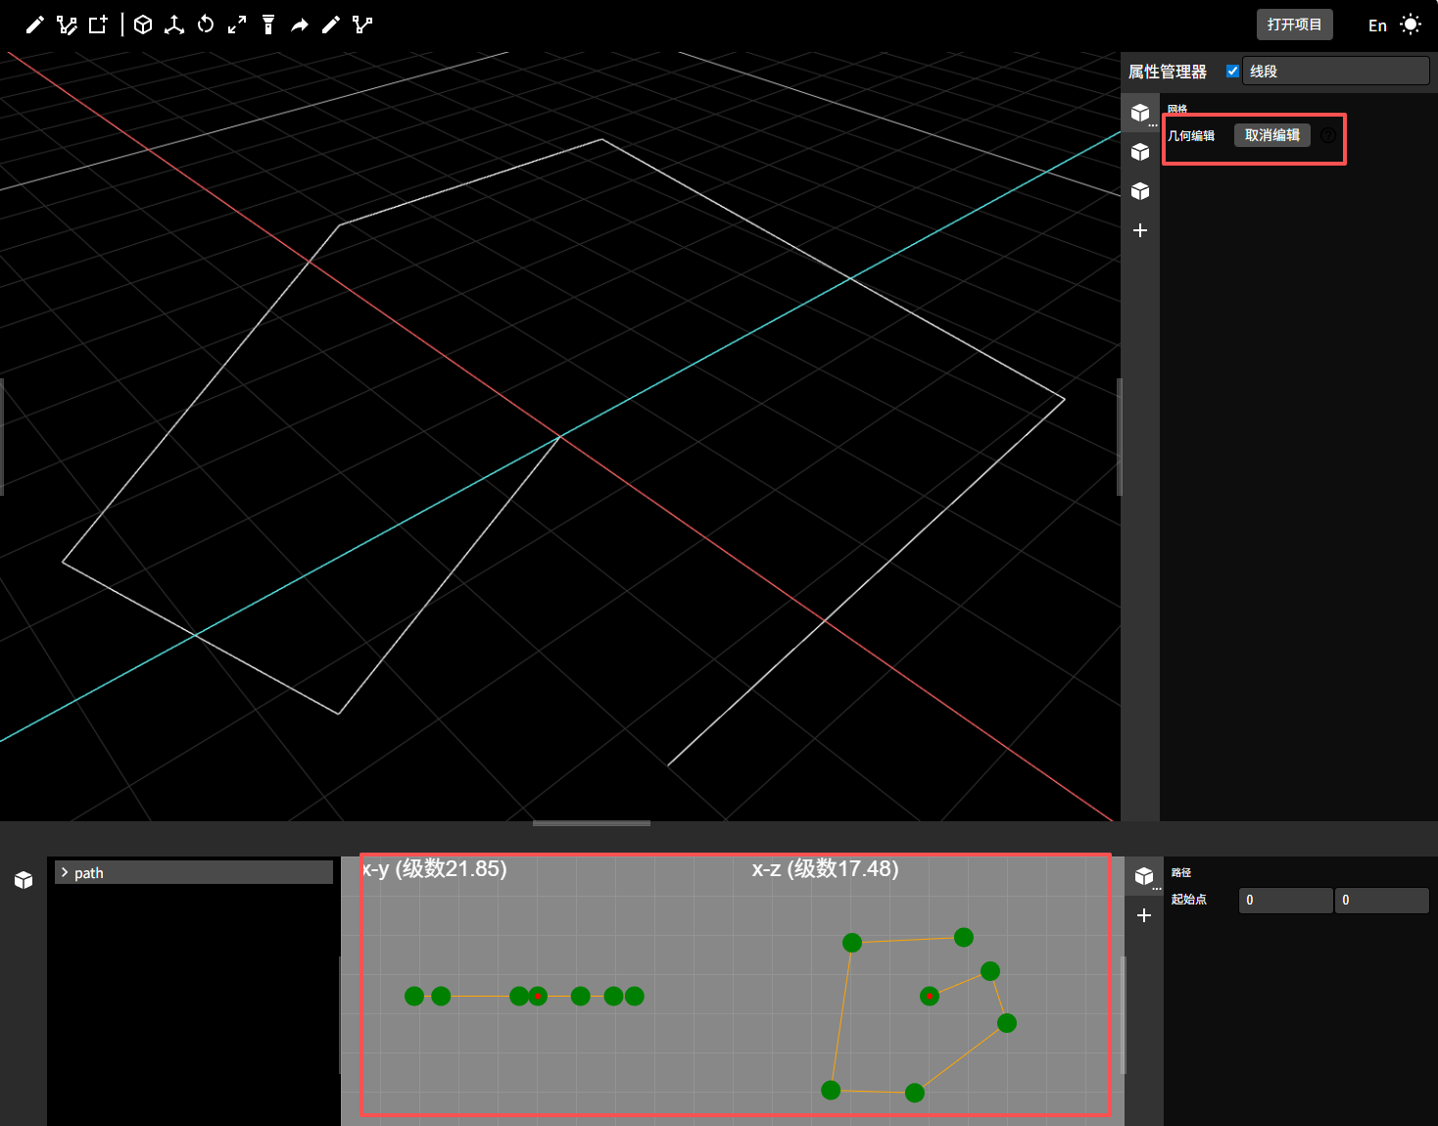1438x1126 pixels.
Task: Select the 3D cube object tool
Action: pos(143,24)
